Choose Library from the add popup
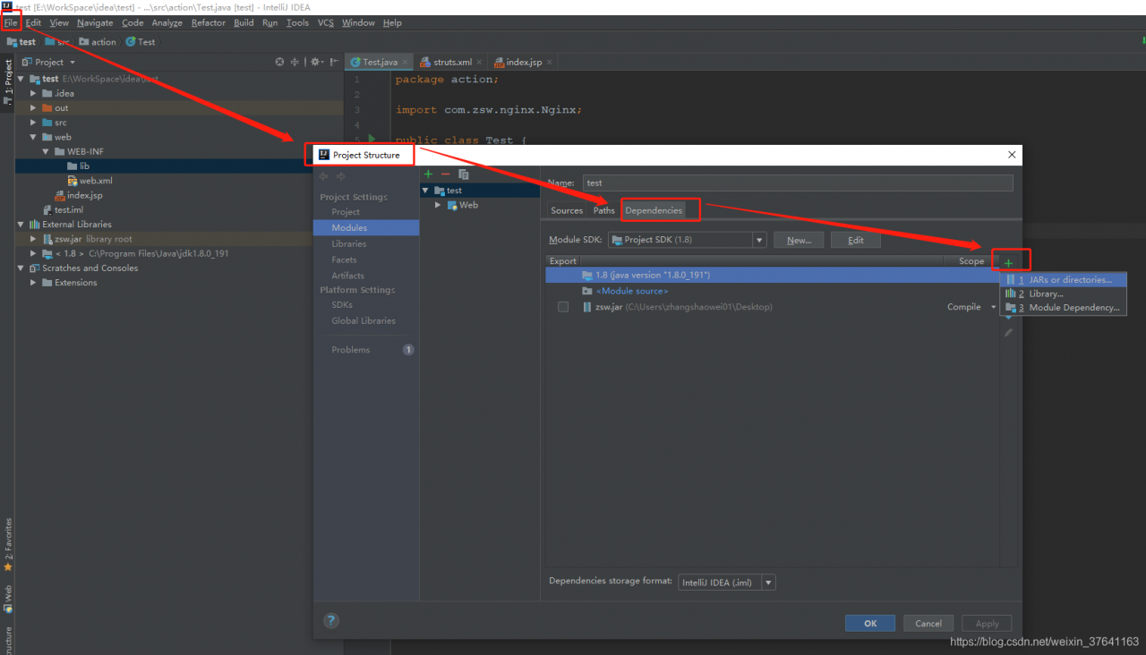The width and height of the screenshot is (1146, 655). point(1063,293)
